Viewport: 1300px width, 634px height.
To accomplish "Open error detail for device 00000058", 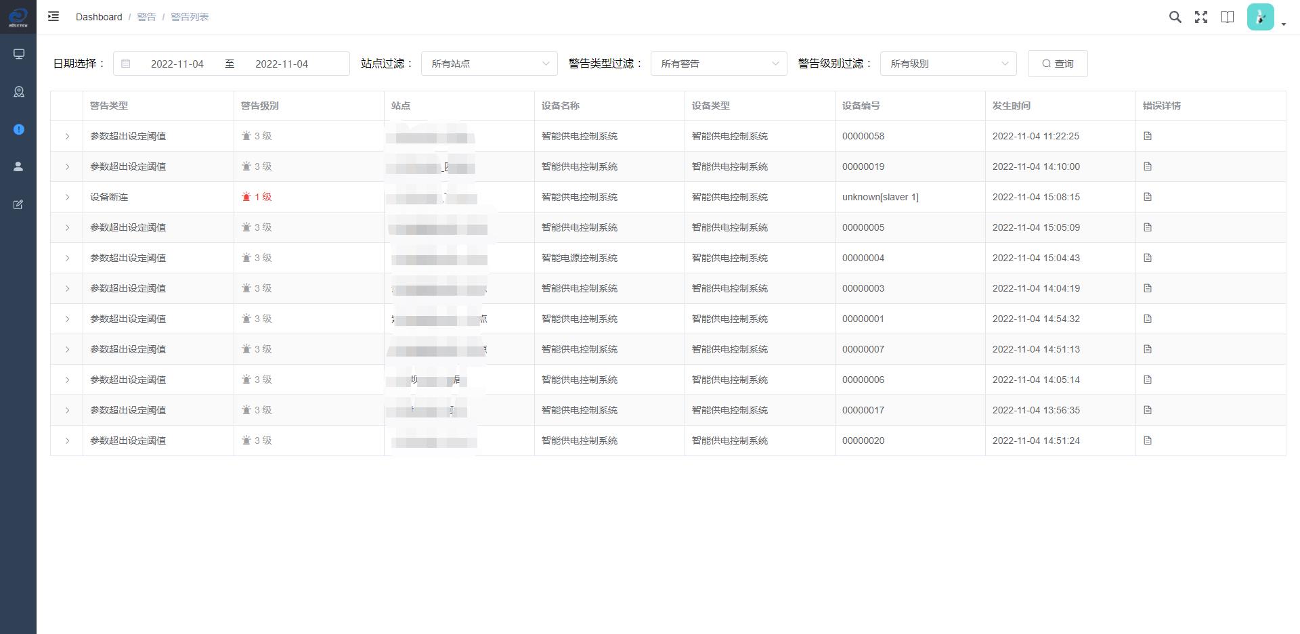I will (x=1147, y=136).
